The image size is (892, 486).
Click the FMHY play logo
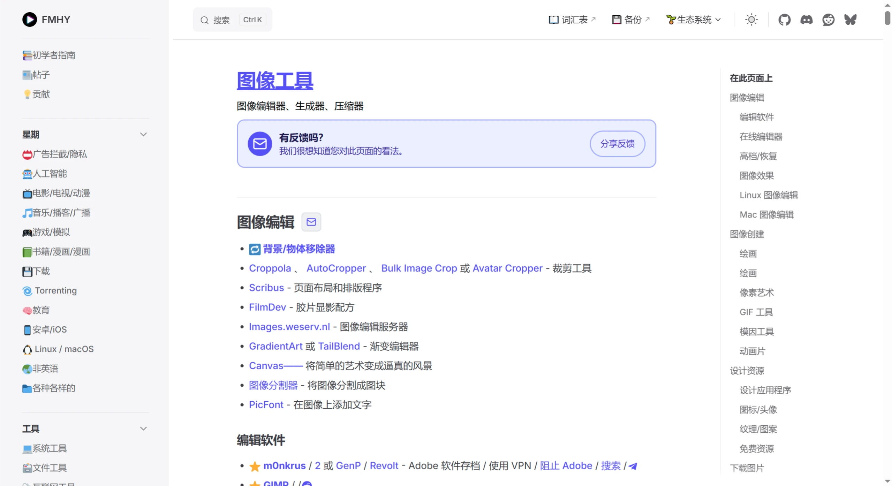(x=29, y=19)
